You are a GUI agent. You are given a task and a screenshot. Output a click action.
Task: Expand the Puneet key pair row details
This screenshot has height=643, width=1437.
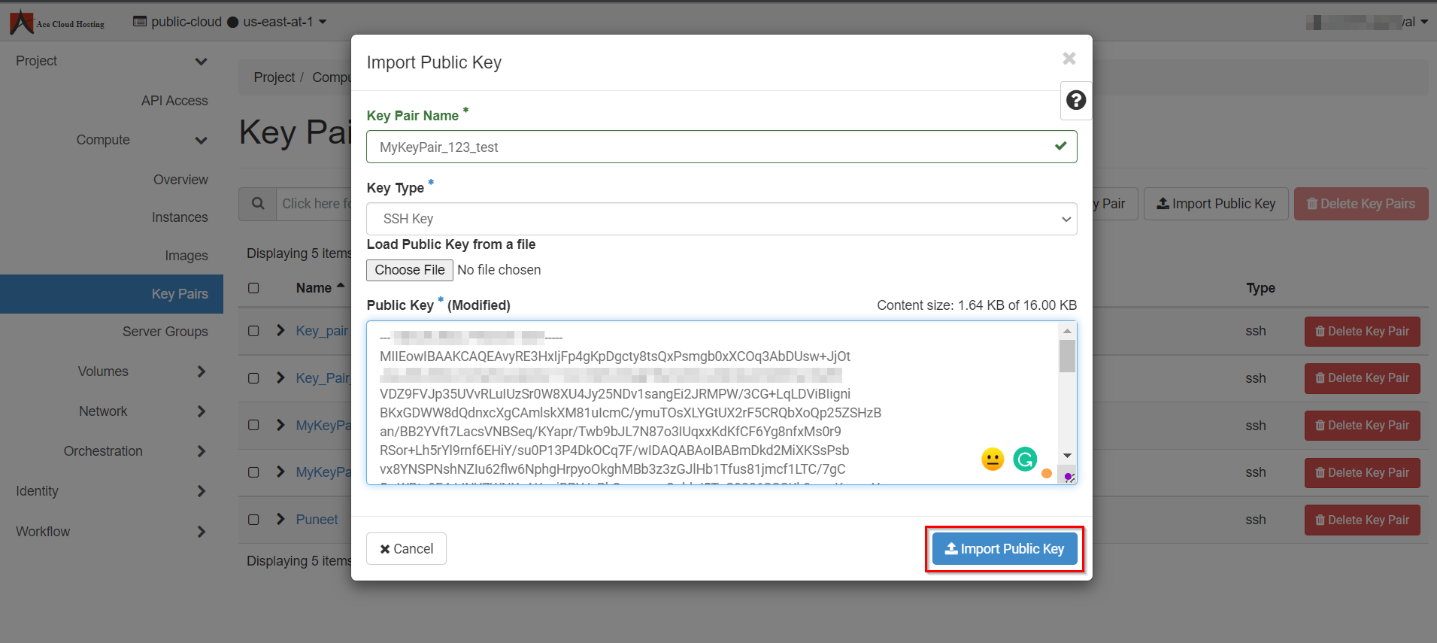[x=280, y=520]
